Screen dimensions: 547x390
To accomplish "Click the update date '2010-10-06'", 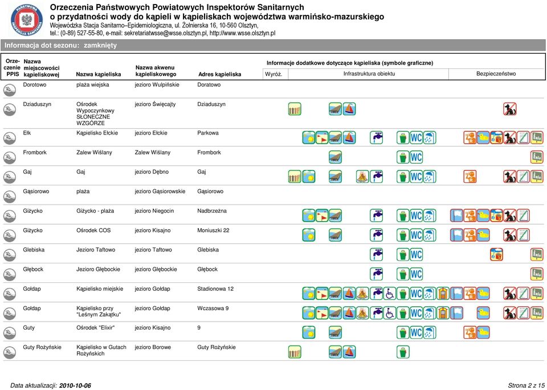I will click(x=75, y=385).
